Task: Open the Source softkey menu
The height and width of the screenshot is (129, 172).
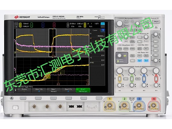Action: pos(24,90)
